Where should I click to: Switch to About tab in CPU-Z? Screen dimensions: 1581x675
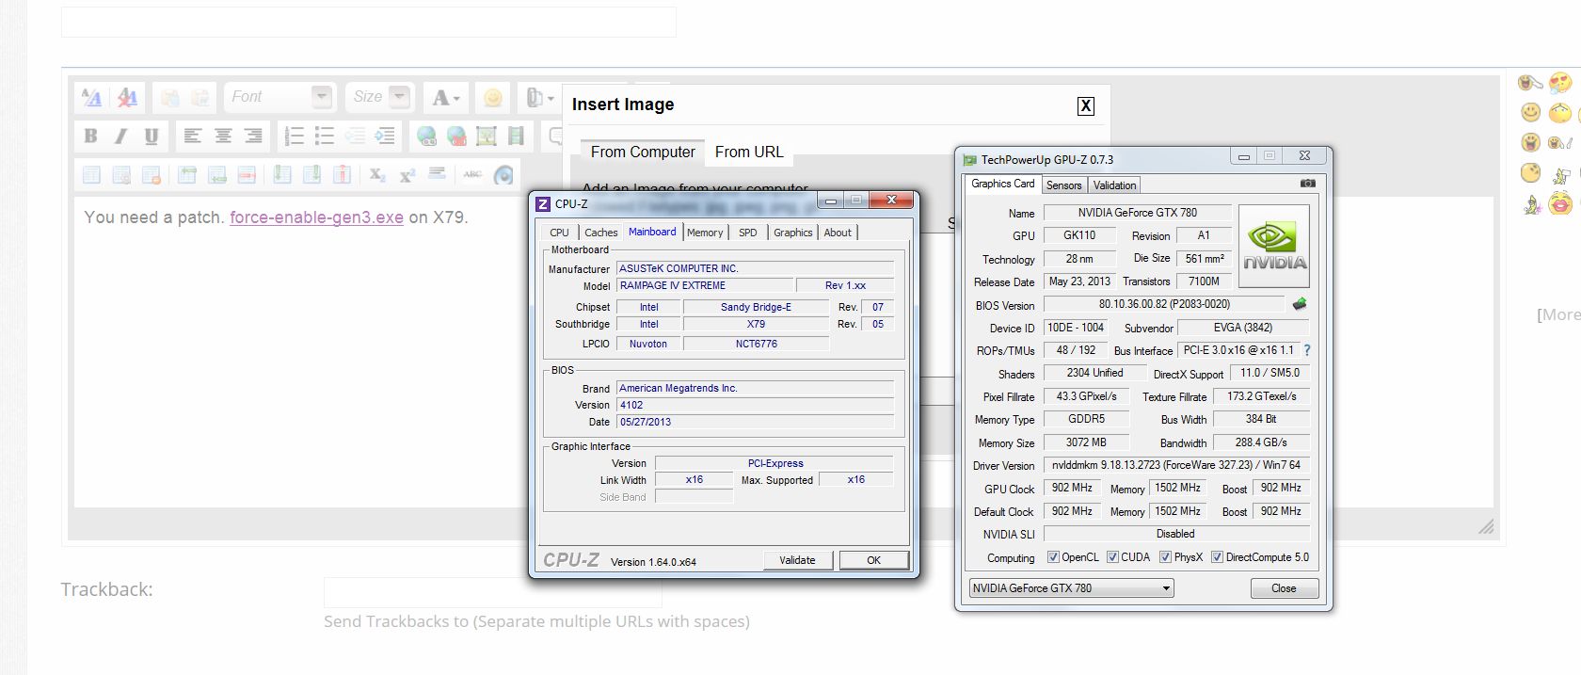pos(838,233)
